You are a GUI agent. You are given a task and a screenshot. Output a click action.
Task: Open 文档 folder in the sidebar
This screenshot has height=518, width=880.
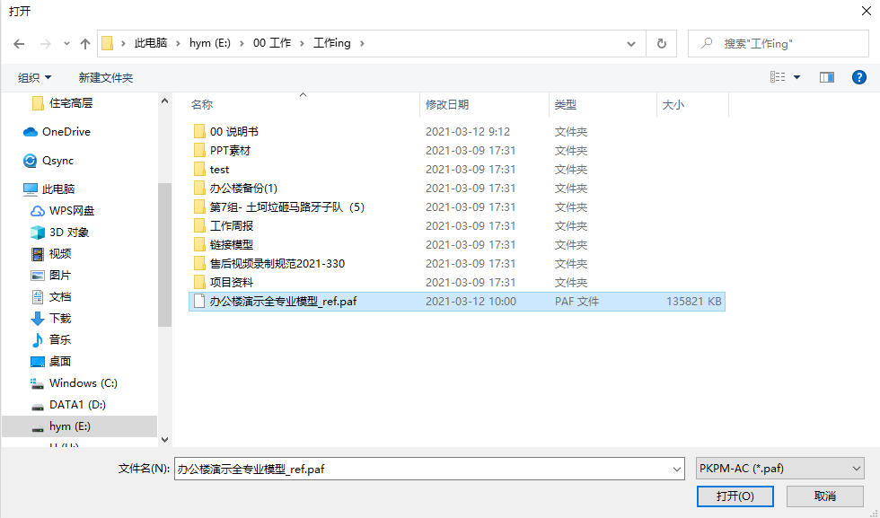pos(50,297)
